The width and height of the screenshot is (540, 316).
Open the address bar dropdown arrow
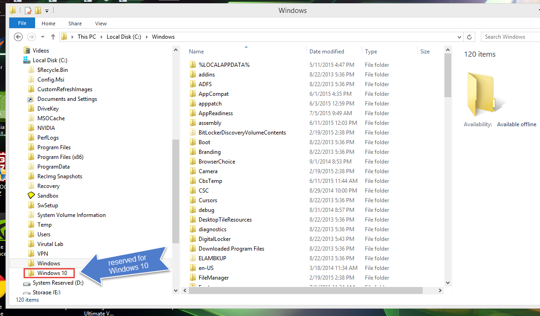(x=459, y=36)
